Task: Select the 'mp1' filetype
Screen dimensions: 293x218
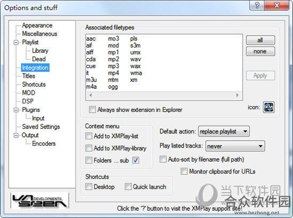Action: point(113,52)
